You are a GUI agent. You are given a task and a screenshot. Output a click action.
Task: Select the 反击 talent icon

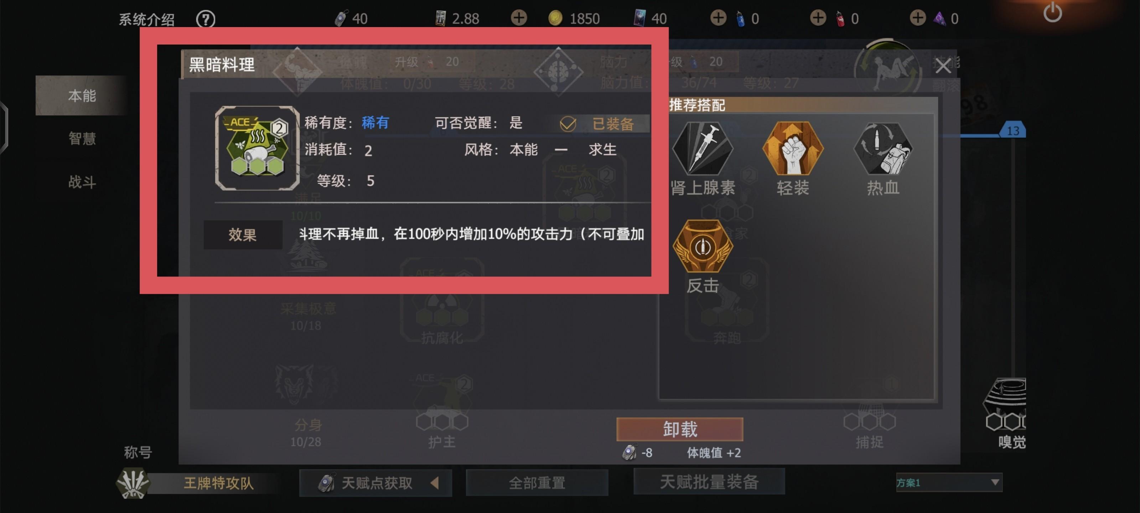702,246
